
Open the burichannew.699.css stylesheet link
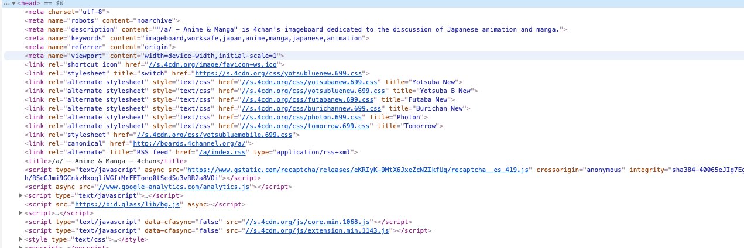(x=313, y=108)
